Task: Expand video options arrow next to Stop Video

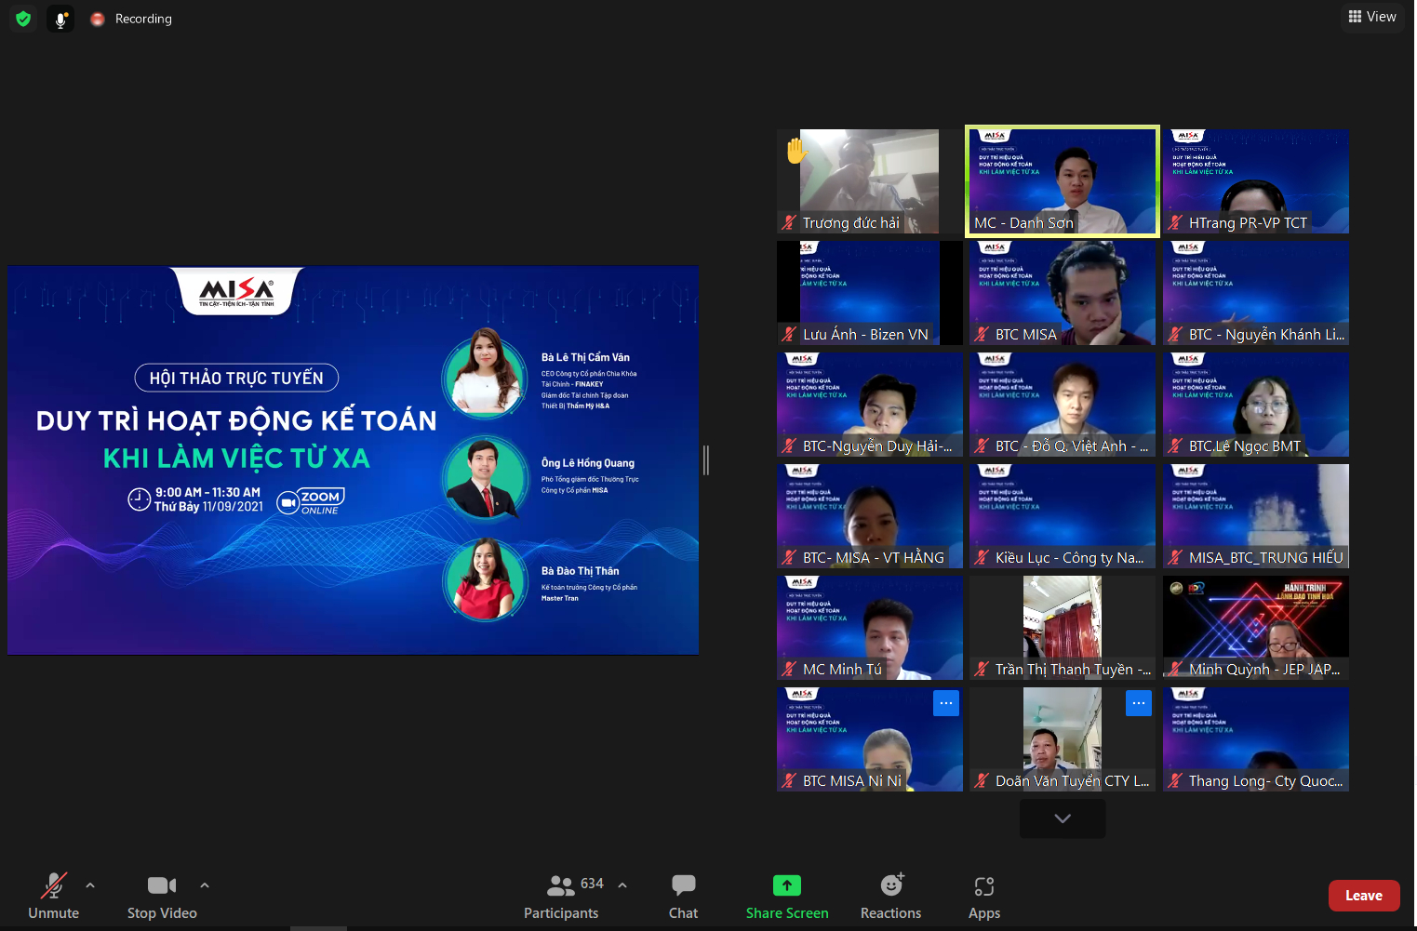Action: click(x=205, y=885)
